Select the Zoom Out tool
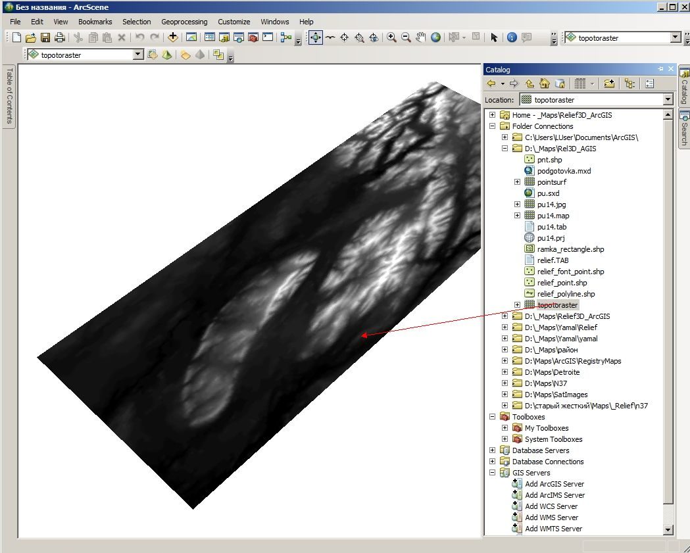Screen dimensions: 690x553 pyautogui.click(x=406, y=37)
